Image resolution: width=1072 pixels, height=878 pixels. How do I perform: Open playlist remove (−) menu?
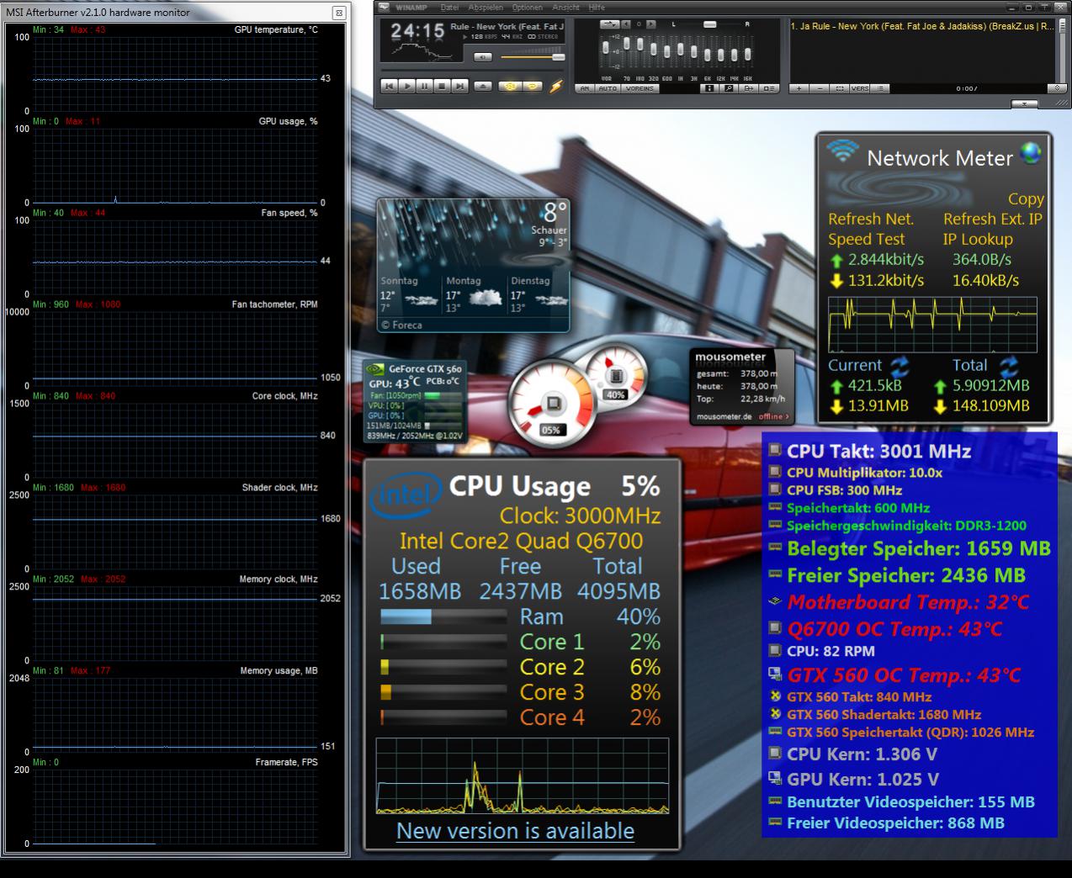820,88
